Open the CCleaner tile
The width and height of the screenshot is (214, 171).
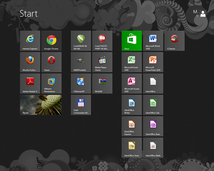pos(175,41)
